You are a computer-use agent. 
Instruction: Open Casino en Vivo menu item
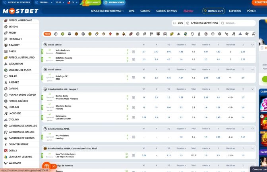(167, 11)
